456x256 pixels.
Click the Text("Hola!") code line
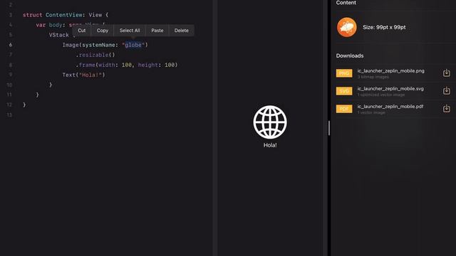pyautogui.click(x=83, y=75)
